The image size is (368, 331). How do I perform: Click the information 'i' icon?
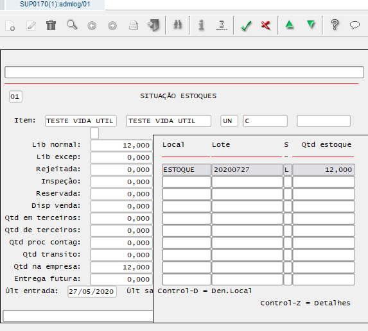point(201,25)
